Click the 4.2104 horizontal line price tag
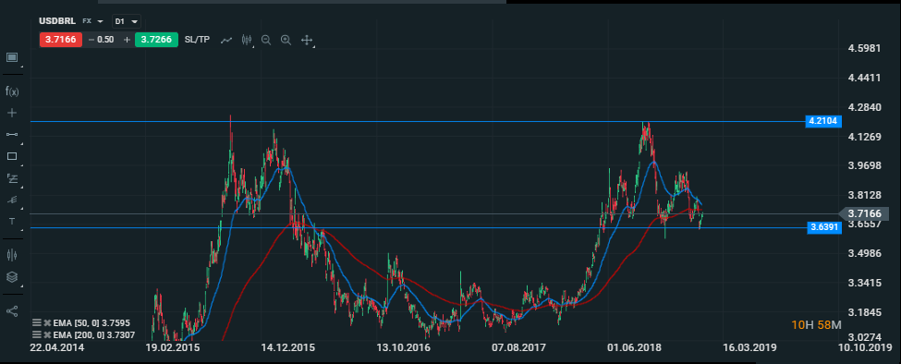Image resolution: width=901 pixels, height=364 pixels. point(824,121)
